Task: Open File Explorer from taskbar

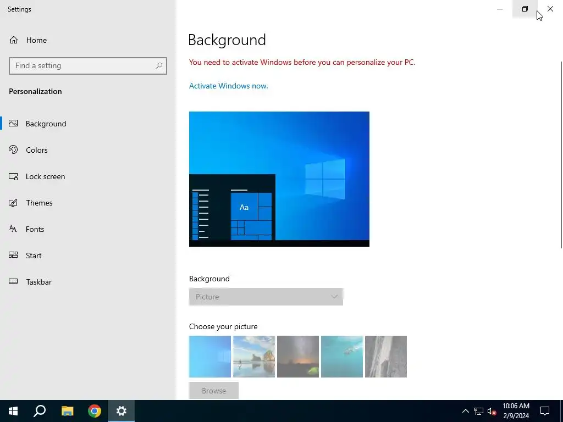Action: point(67,411)
